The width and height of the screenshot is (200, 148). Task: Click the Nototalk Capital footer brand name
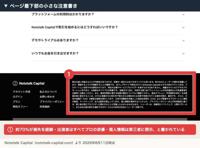tap(32, 83)
